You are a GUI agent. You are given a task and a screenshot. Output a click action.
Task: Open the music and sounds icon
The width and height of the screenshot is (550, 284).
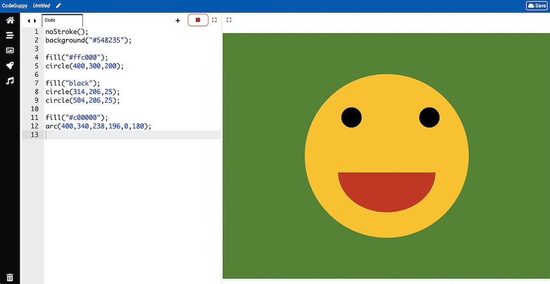tap(10, 81)
